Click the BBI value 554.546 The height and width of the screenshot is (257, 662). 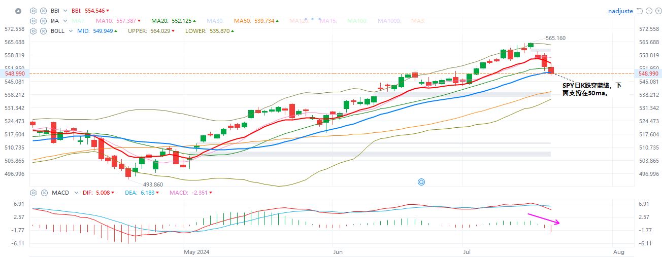(96, 11)
